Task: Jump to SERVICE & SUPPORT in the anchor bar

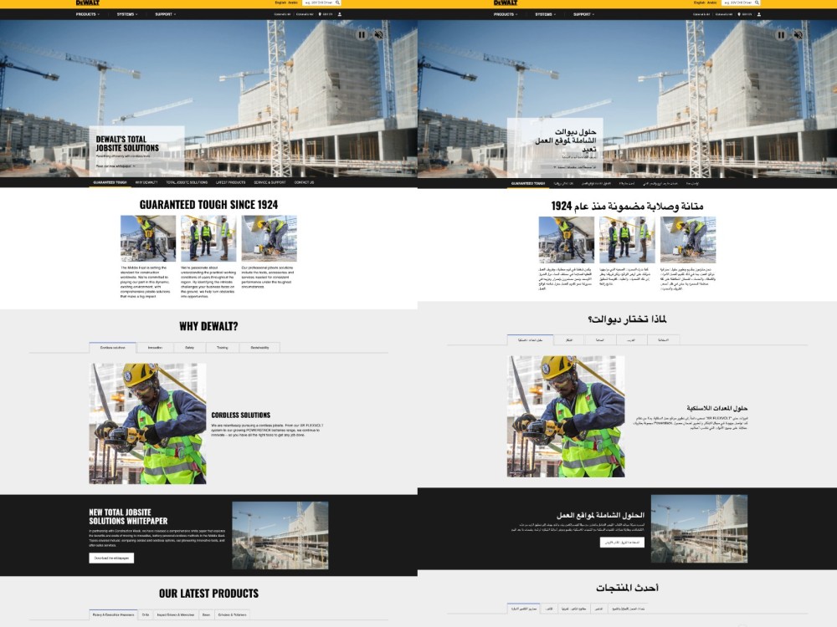Action: tap(270, 182)
